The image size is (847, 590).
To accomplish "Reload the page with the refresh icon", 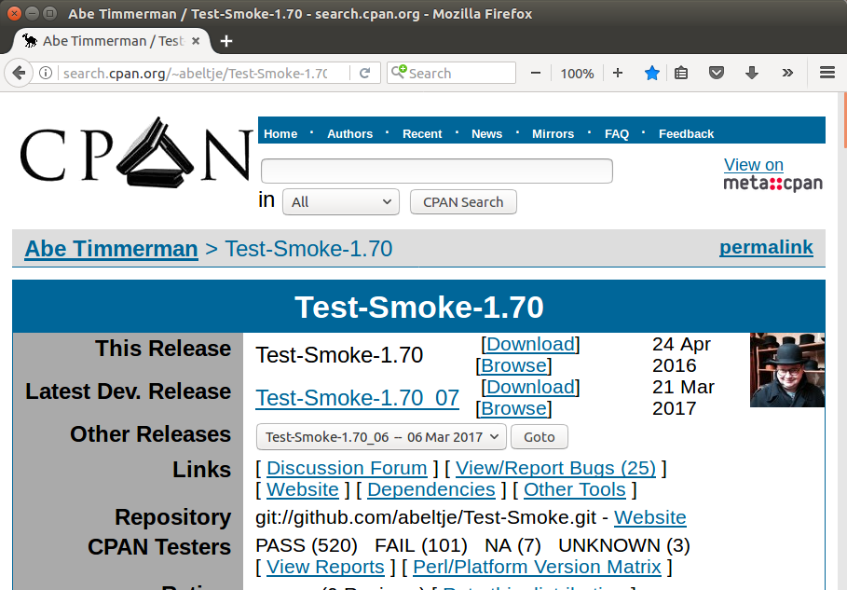I will [x=365, y=73].
